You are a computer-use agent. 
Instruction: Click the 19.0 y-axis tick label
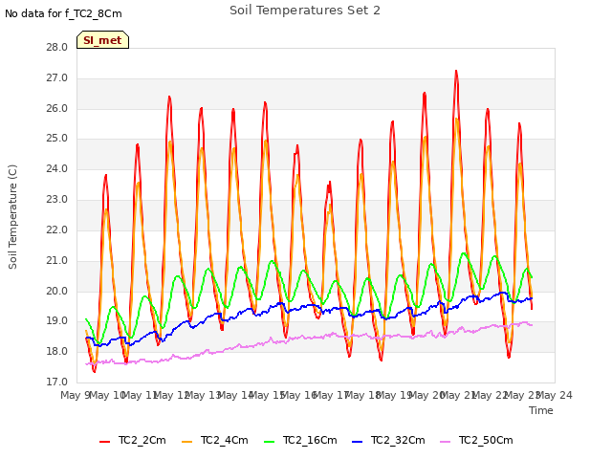[56, 321]
